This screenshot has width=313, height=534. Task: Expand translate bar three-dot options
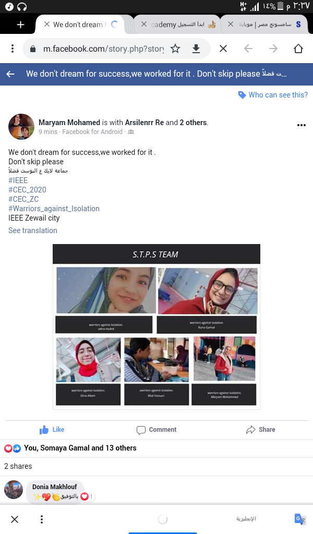click(42, 519)
